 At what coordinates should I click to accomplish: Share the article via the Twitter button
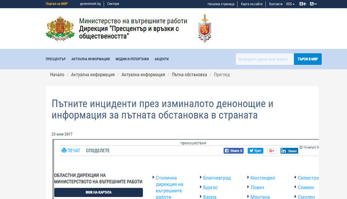click(x=255, y=151)
